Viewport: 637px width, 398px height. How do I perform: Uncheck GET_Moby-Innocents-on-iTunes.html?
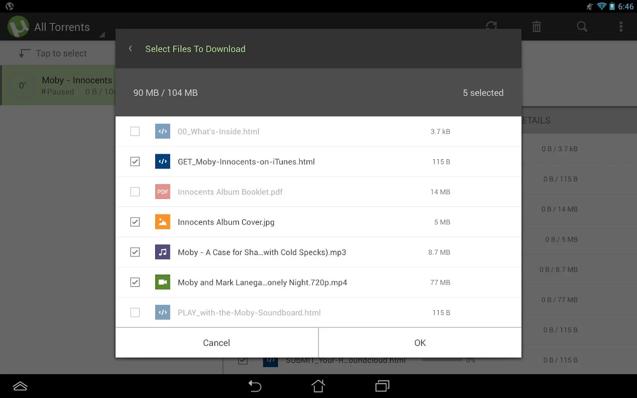tap(135, 161)
